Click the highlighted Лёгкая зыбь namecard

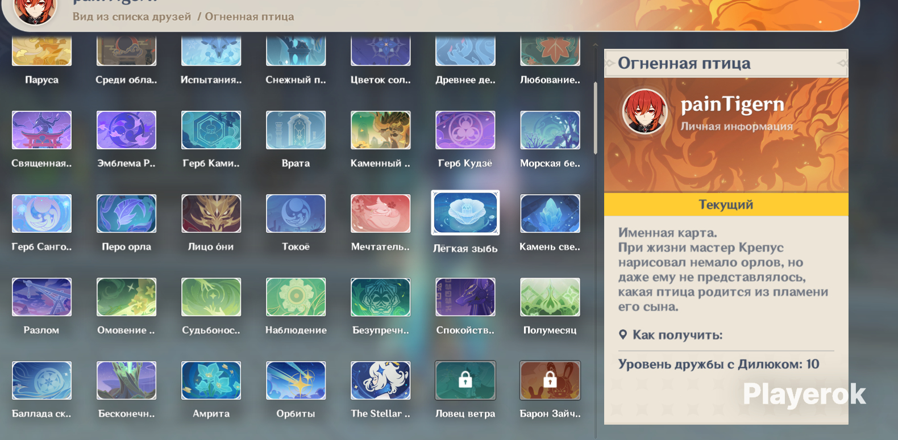pyautogui.click(x=465, y=213)
